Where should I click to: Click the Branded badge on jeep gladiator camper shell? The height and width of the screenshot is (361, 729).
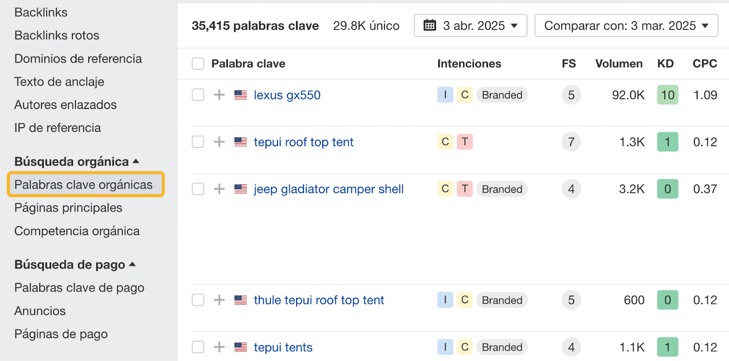[502, 189]
